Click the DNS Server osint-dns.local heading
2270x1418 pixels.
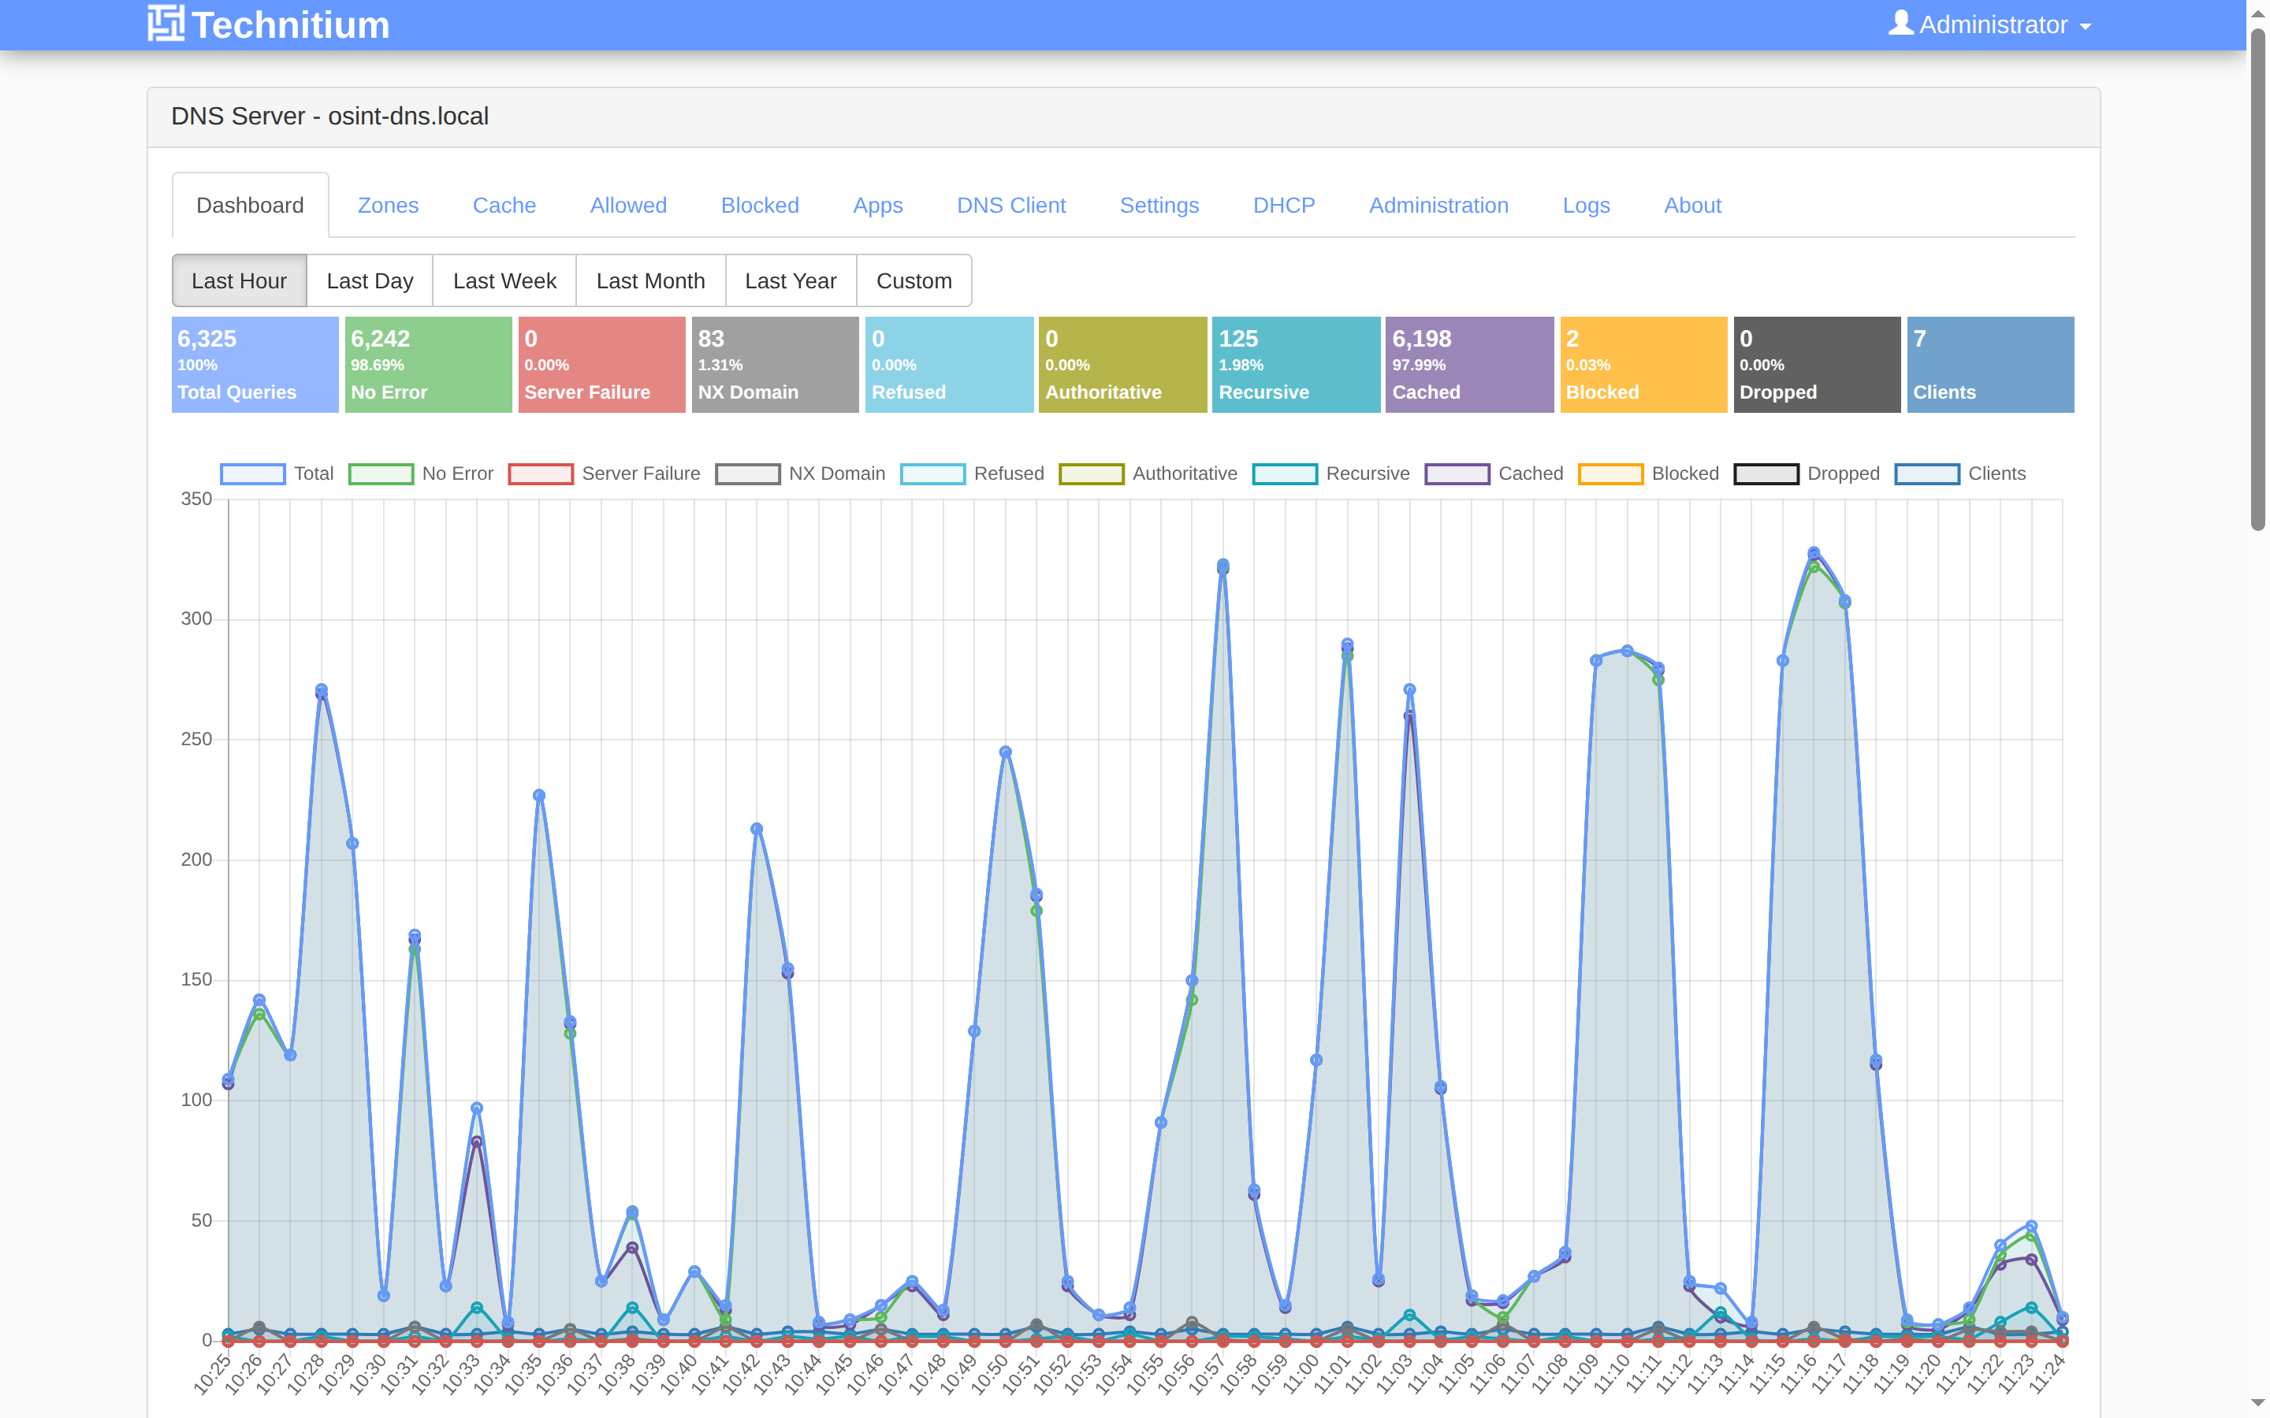point(329,117)
